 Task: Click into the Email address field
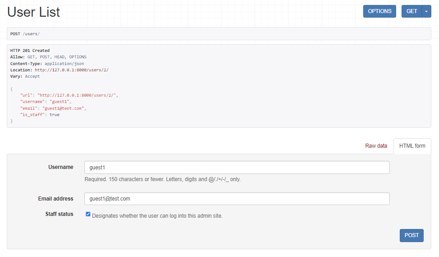pos(237,199)
